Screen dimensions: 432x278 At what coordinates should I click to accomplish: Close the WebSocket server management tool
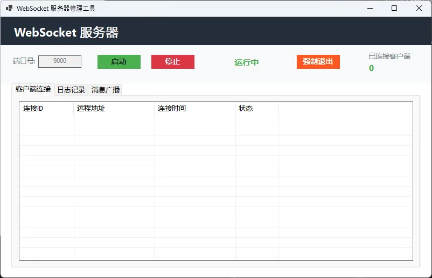(419, 9)
